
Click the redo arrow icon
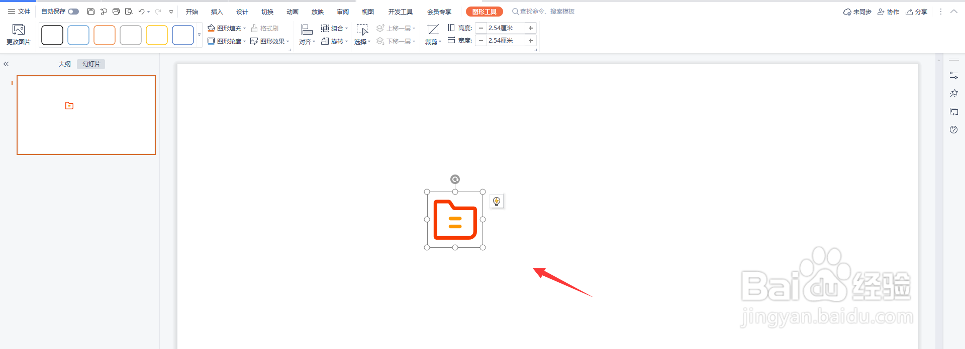point(158,12)
